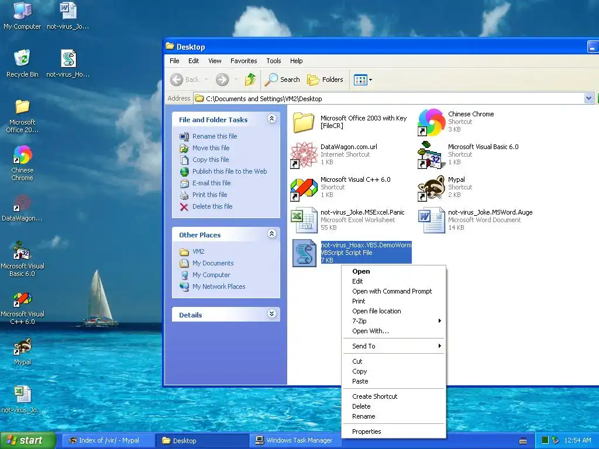Click the Forward arrow toolbar button
The image size is (599, 449).
[222, 80]
